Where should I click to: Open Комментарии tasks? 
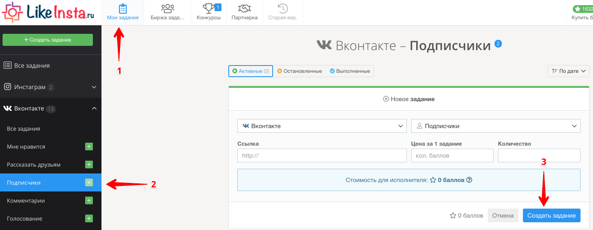tap(26, 200)
